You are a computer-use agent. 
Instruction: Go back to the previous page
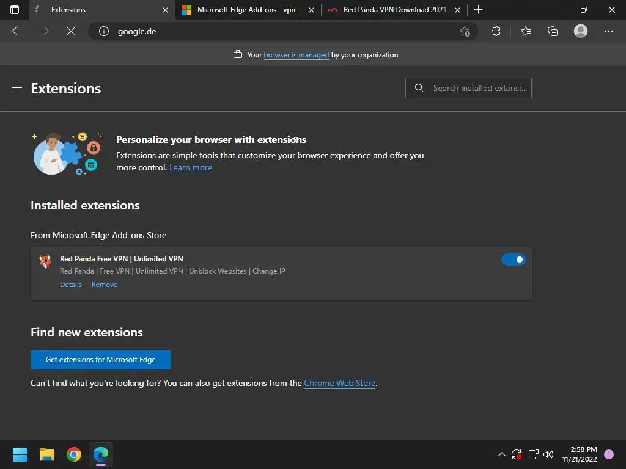pyautogui.click(x=17, y=31)
